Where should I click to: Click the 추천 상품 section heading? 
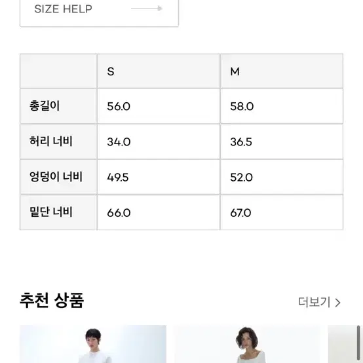click(x=52, y=300)
